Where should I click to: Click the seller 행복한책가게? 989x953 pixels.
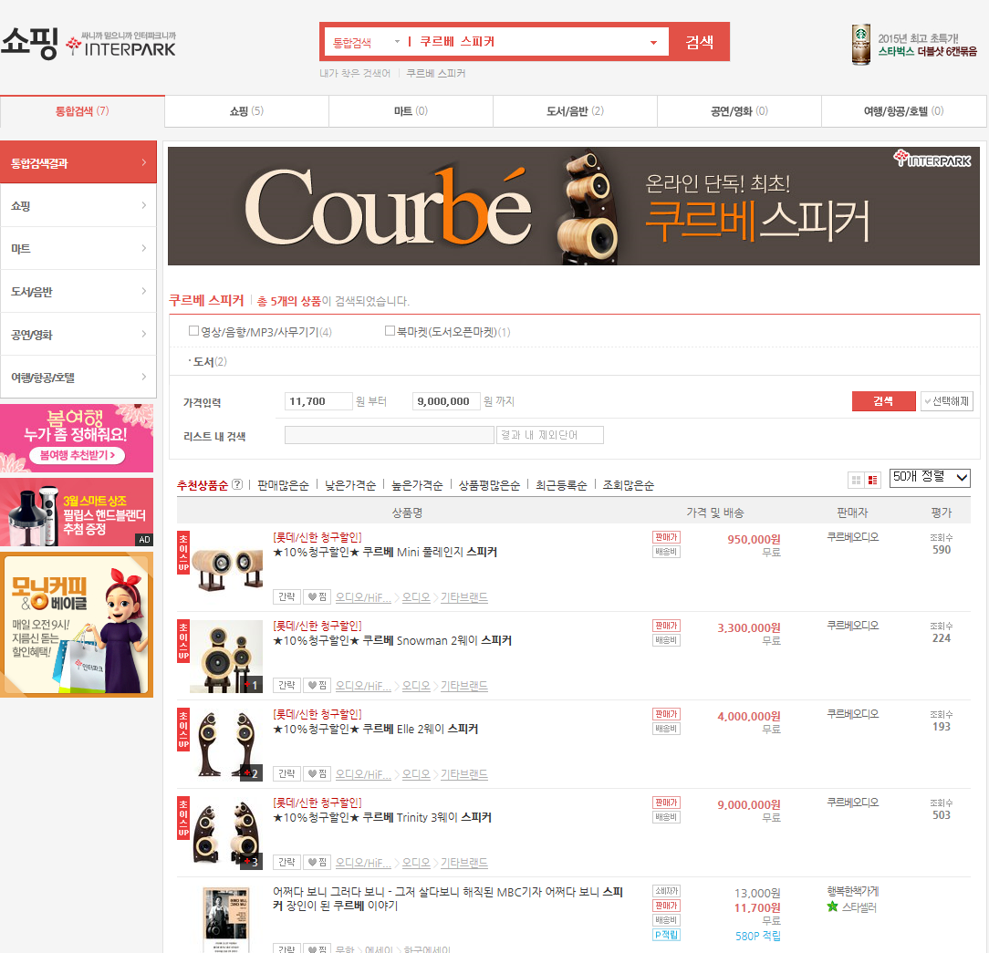pyautogui.click(x=853, y=891)
